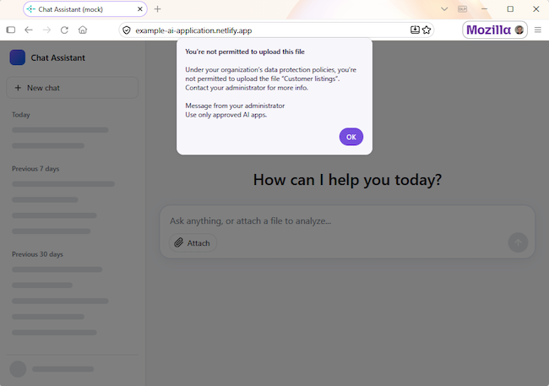
Task: Open the list all tabs chevron
Action: click(x=444, y=9)
